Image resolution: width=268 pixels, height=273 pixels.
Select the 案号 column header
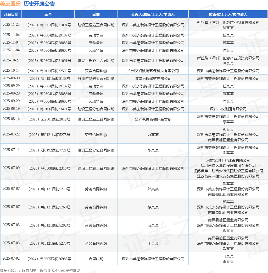[x=48, y=14]
